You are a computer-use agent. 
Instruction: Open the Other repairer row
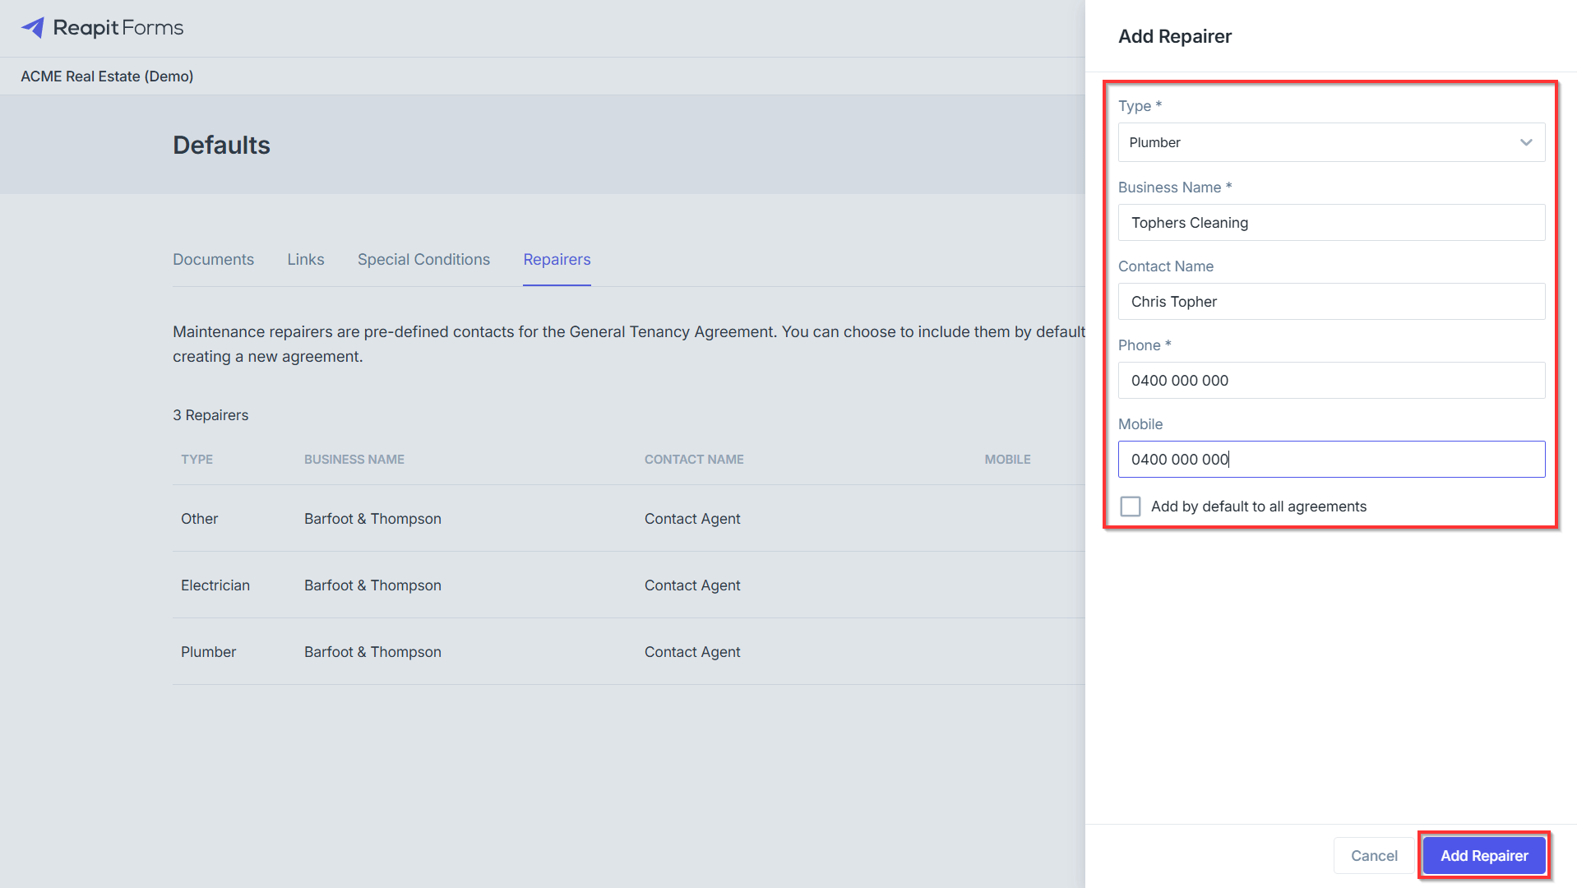pyautogui.click(x=629, y=519)
